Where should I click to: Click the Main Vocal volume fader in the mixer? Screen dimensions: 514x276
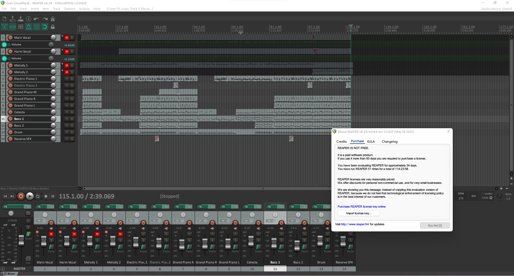(44, 240)
